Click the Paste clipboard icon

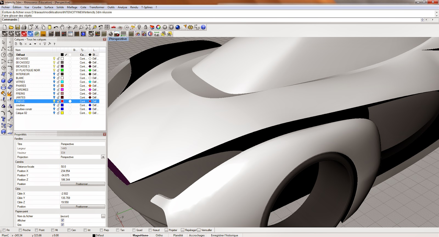50,27
